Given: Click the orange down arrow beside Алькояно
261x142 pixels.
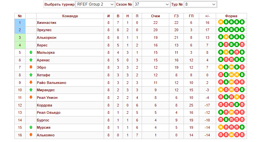Looking at the screenshot, I should coord(31,135).
